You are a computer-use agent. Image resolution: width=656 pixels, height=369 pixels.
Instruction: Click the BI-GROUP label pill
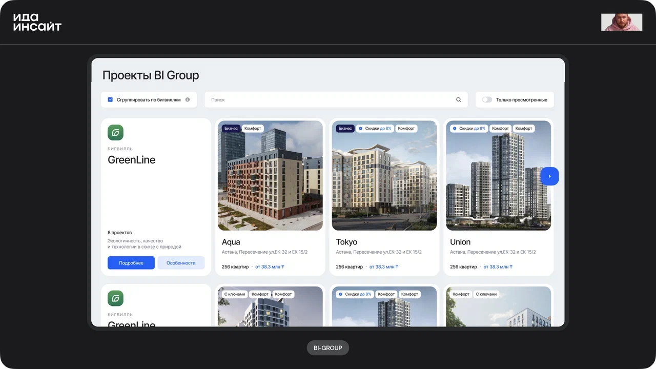(328, 348)
